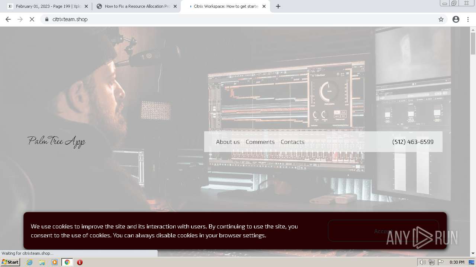Click the scrollbar down arrow
This screenshot has width=476, height=267.
473,253
